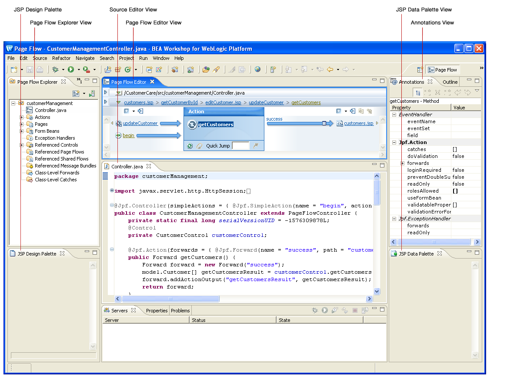Screen dimensions: 507x377
Task: Close the Page Flow Editor tab
Action: (x=152, y=82)
